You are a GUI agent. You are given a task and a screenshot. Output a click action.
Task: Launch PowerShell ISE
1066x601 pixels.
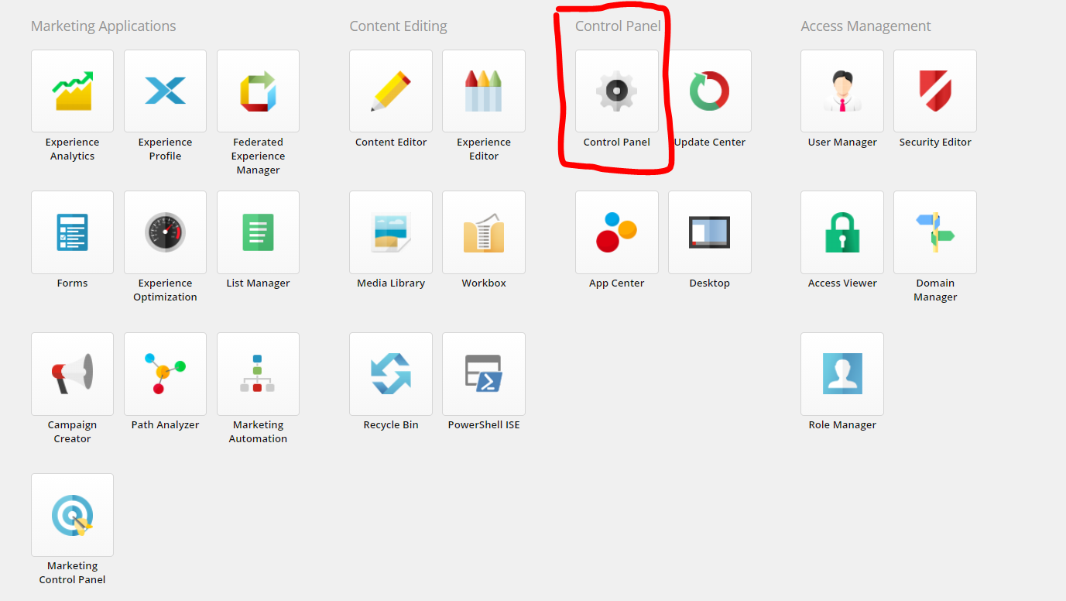click(x=483, y=374)
